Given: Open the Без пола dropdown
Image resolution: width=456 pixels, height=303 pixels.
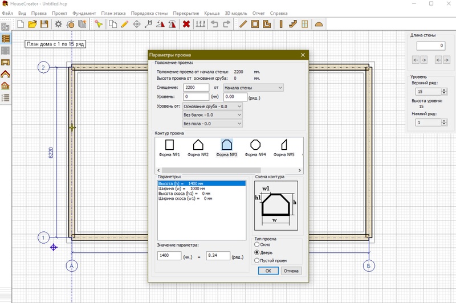Looking at the screenshot, I should [x=213, y=124].
